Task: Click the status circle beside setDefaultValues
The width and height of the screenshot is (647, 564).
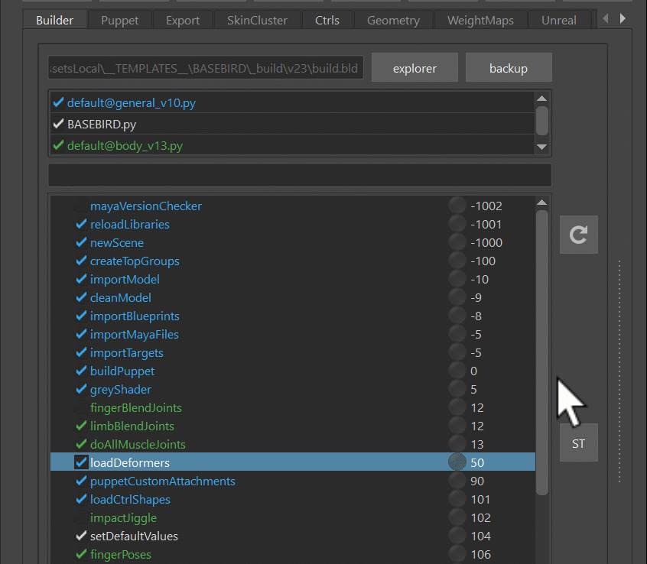Action: pyautogui.click(x=457, y=536)
